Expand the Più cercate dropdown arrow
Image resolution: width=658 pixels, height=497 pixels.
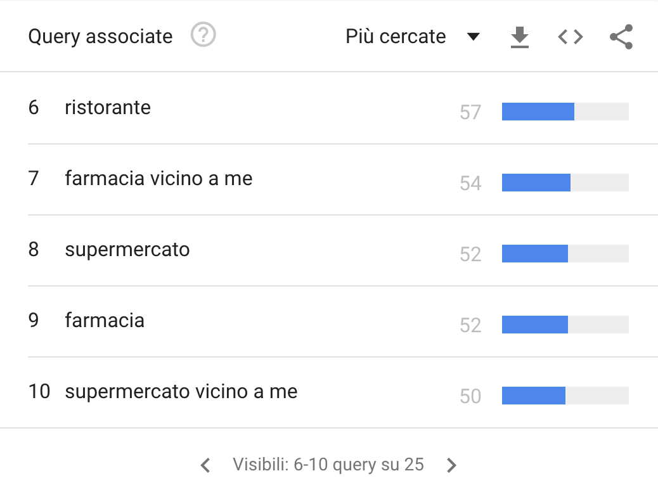(473, 37)
